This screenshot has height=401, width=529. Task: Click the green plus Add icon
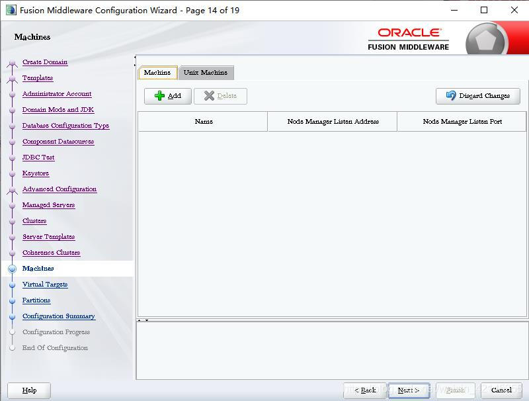click(159, 96)
